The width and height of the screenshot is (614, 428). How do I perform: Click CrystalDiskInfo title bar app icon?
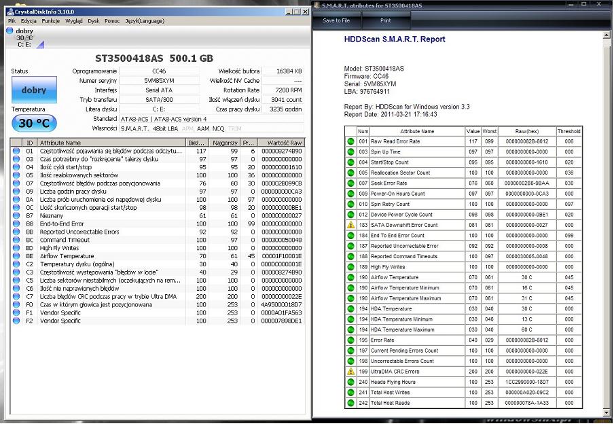(10, 12)
